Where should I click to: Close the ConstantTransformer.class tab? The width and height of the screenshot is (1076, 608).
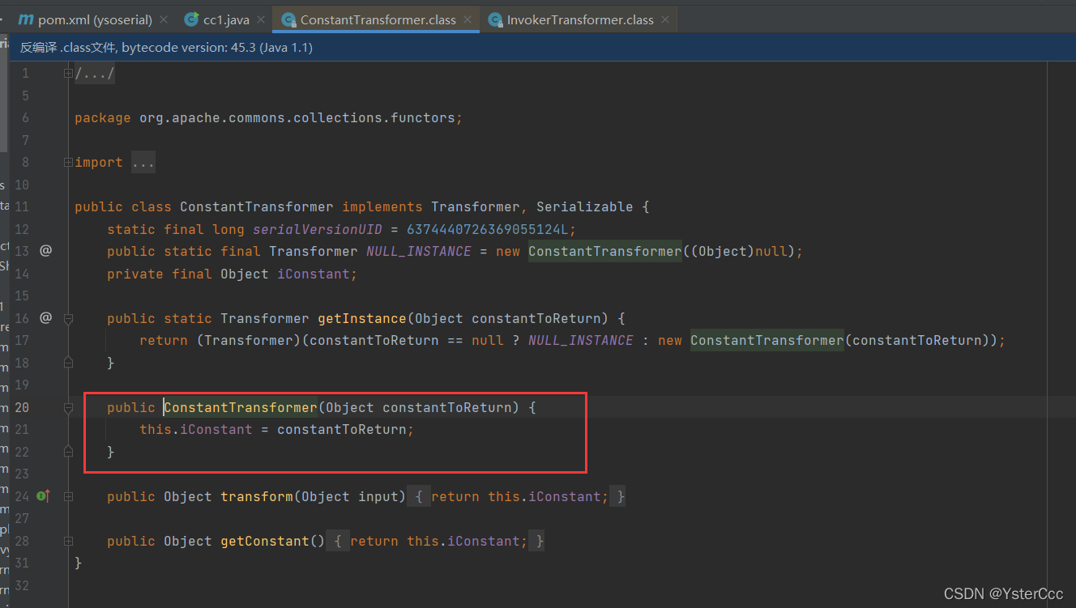point(468,19)
